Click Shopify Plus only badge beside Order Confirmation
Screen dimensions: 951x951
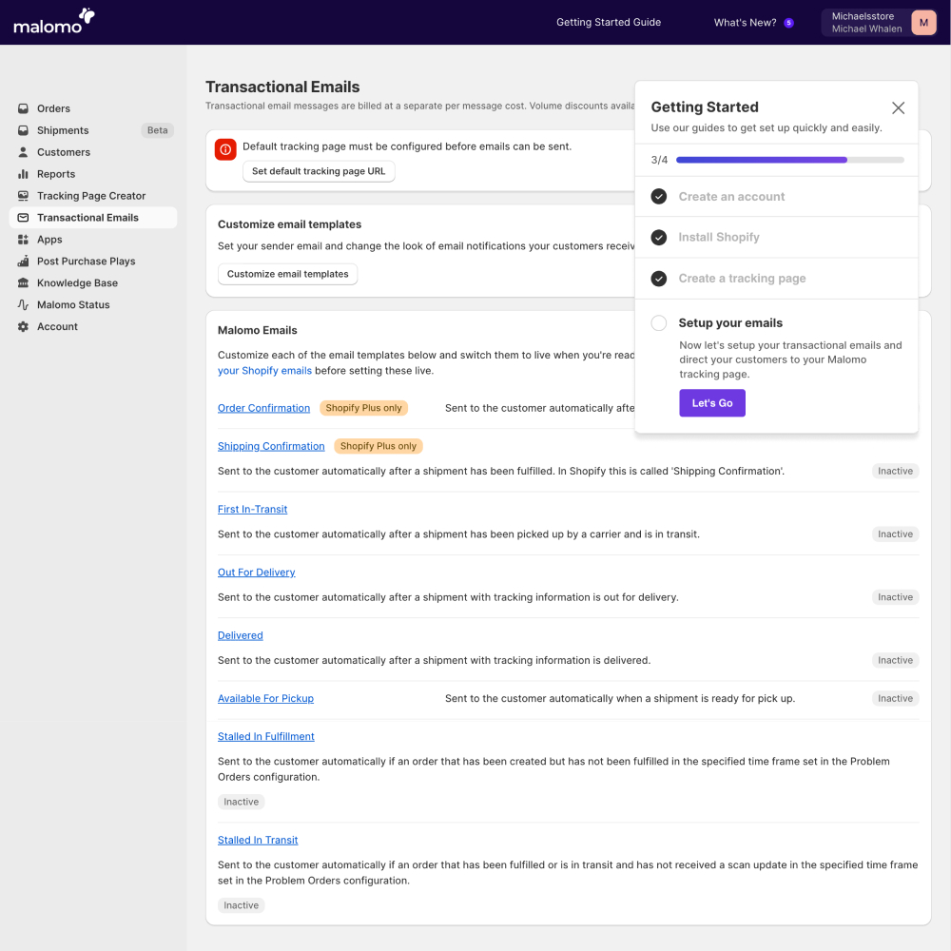(363, 408)
